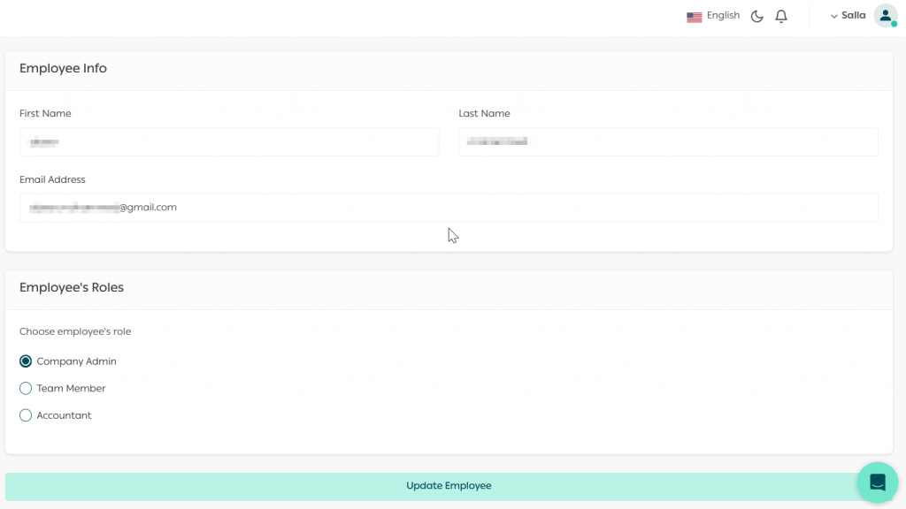Click the Employee Info section header
Viewport: 906px width, 509px height.
click(63, 69)
